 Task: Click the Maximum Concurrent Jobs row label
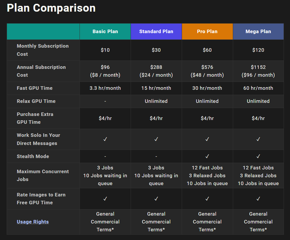tap(43, 175)
